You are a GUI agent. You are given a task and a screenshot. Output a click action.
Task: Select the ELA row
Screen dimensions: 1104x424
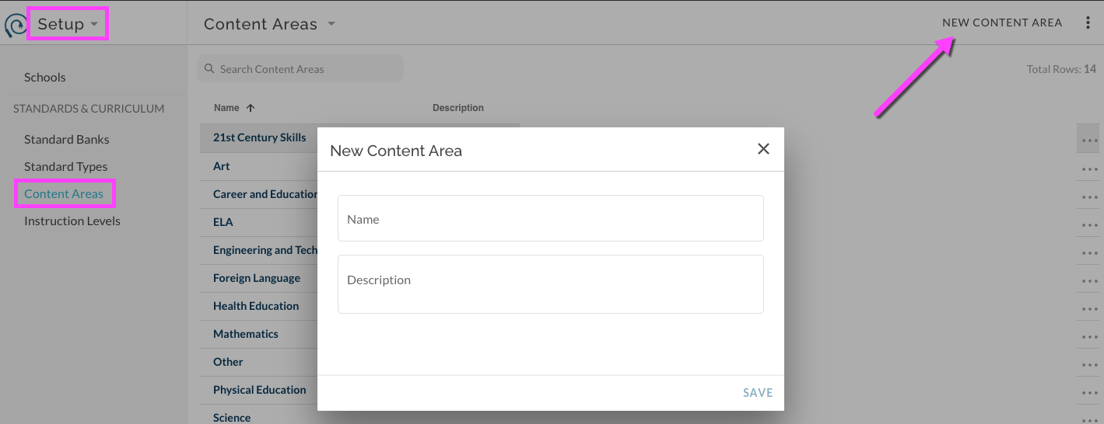coord(223,222)
